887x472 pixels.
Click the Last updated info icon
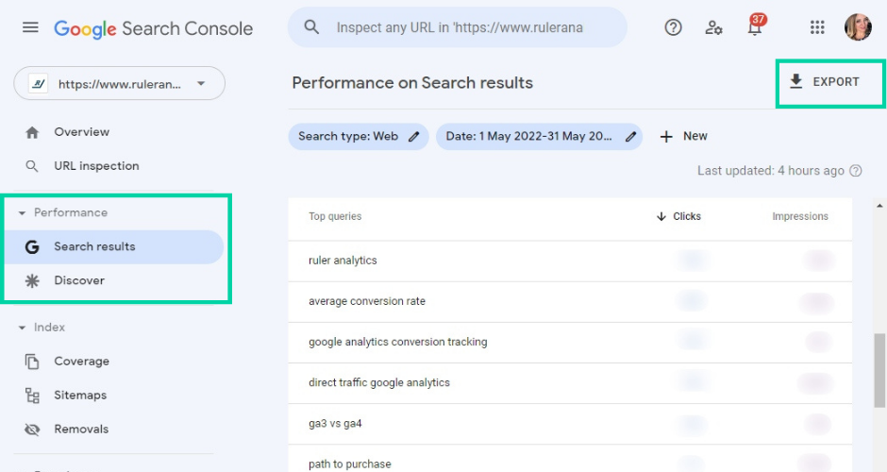click(856, 171)
